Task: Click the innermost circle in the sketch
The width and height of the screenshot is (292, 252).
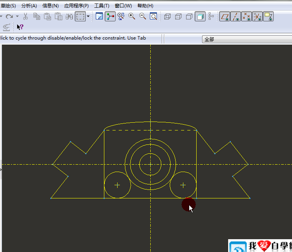Action: point(158,157)
